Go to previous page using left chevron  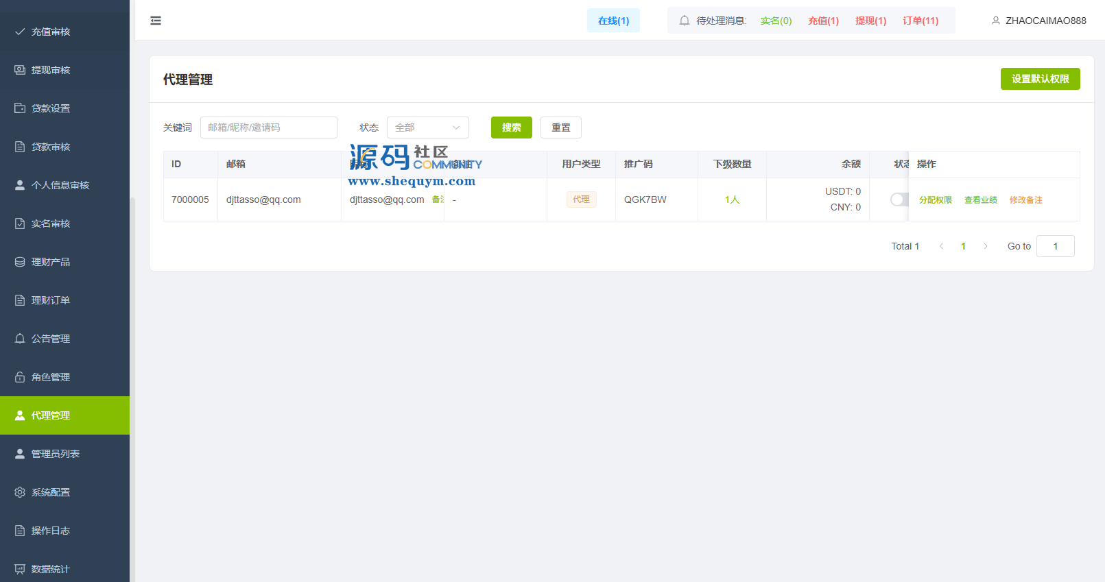pyautogui.click(x=941, y=246)
